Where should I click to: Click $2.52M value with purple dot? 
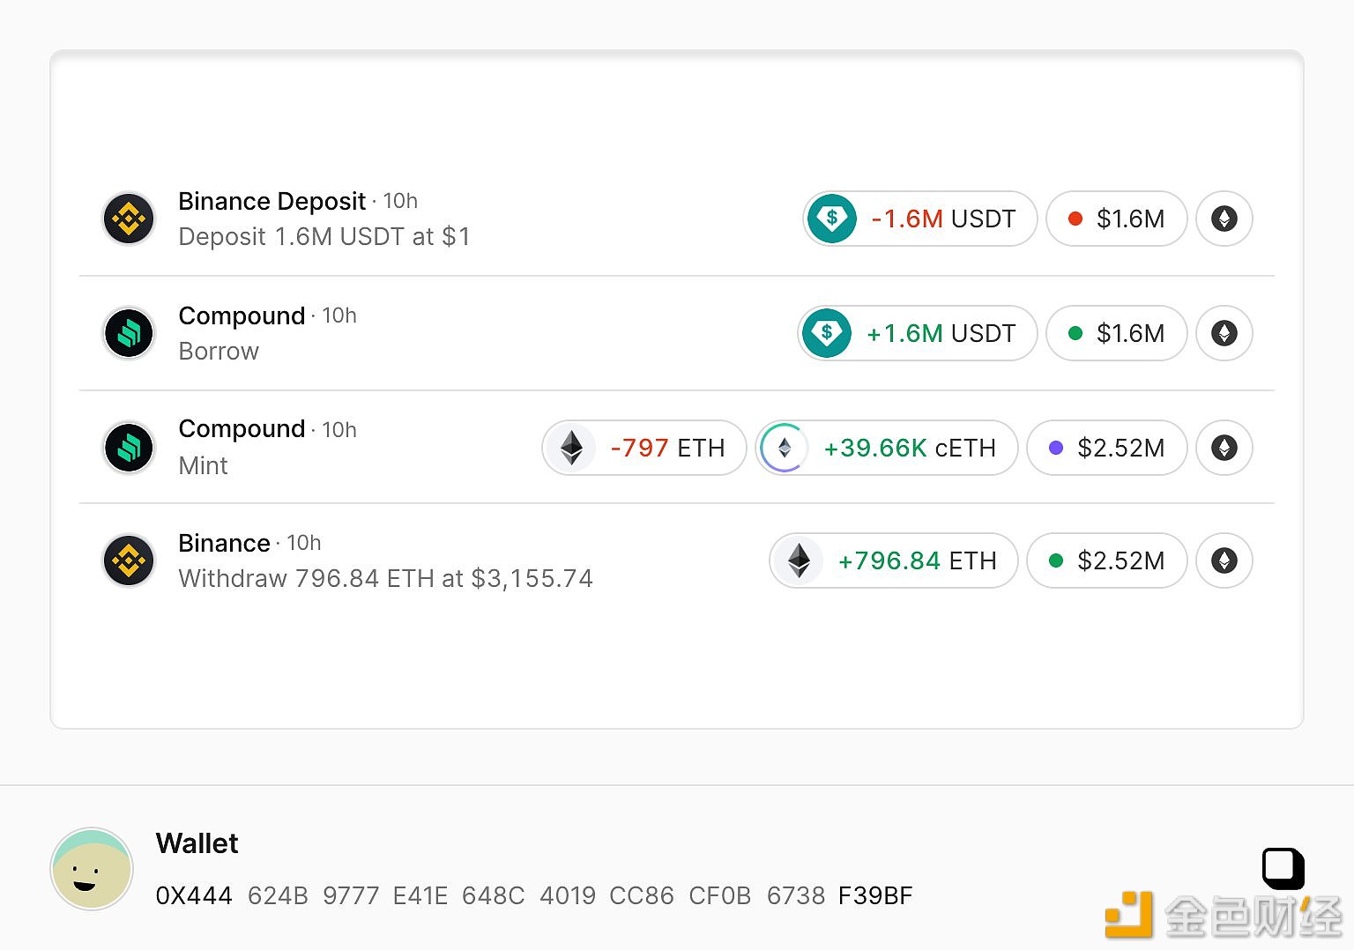tap(1107, 448)
